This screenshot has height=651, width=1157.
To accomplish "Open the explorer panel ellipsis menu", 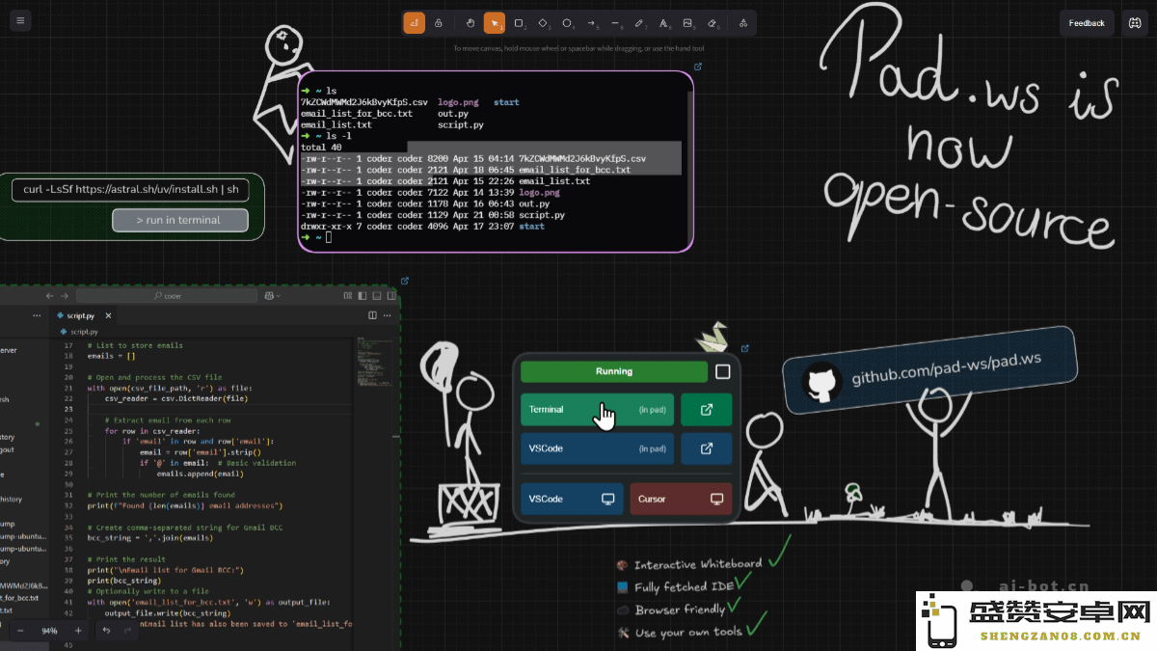I will [x=37, y=315].
